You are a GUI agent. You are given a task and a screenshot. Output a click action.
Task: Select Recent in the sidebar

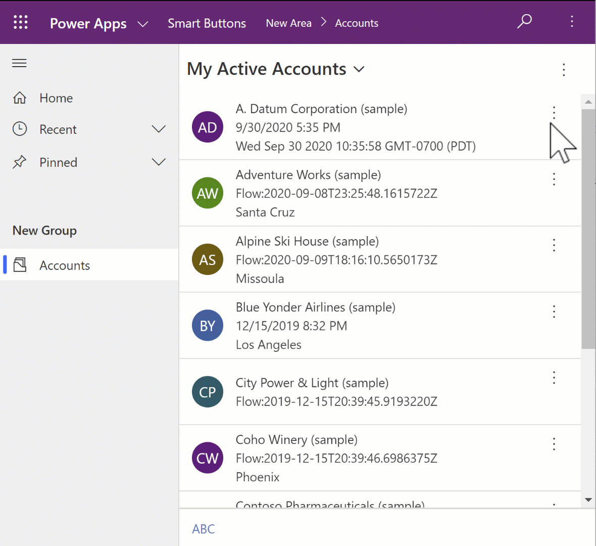pos(89,129)
